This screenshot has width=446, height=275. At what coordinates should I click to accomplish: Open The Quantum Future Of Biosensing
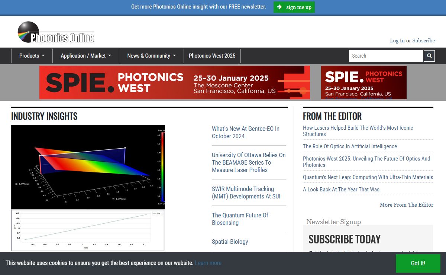(240, 219)
